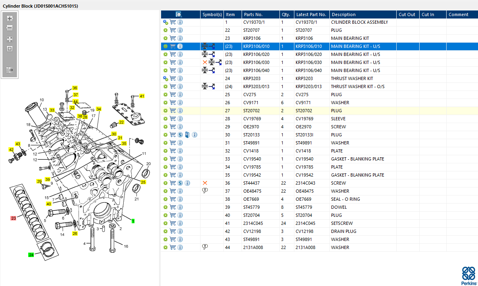The width and height of the screenshot is (478, 286).
Task: Zoom out of the diagram with minus button
Action: (9, 28)
